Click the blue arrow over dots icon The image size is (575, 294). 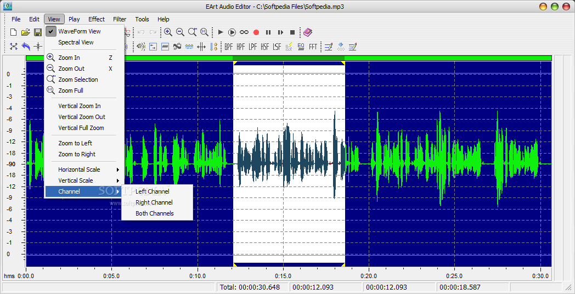(x=341, y=47)
